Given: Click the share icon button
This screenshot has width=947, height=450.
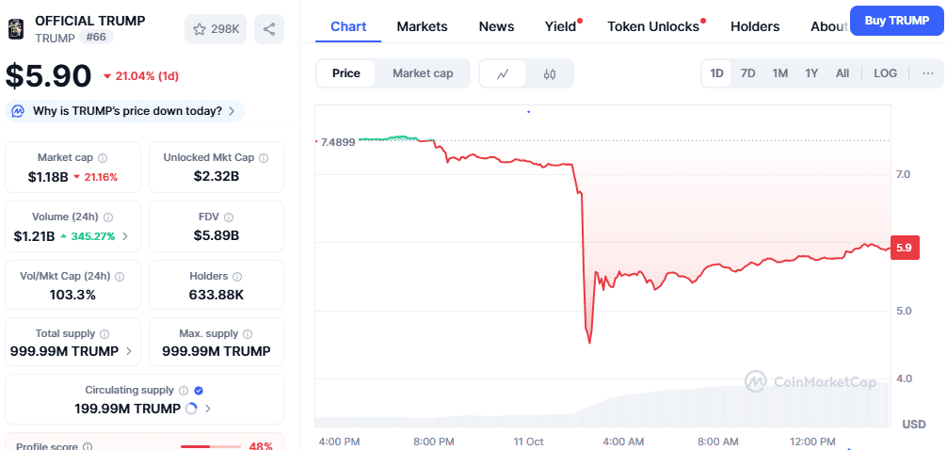Looking at the screenshot, I should (x=269, y=29).
